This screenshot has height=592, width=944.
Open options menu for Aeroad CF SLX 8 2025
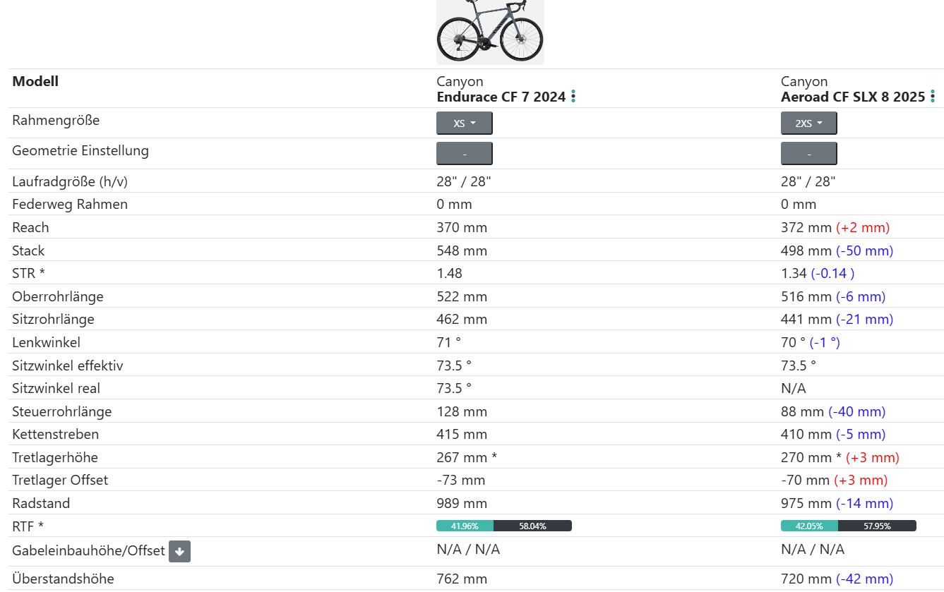point(933,97)
